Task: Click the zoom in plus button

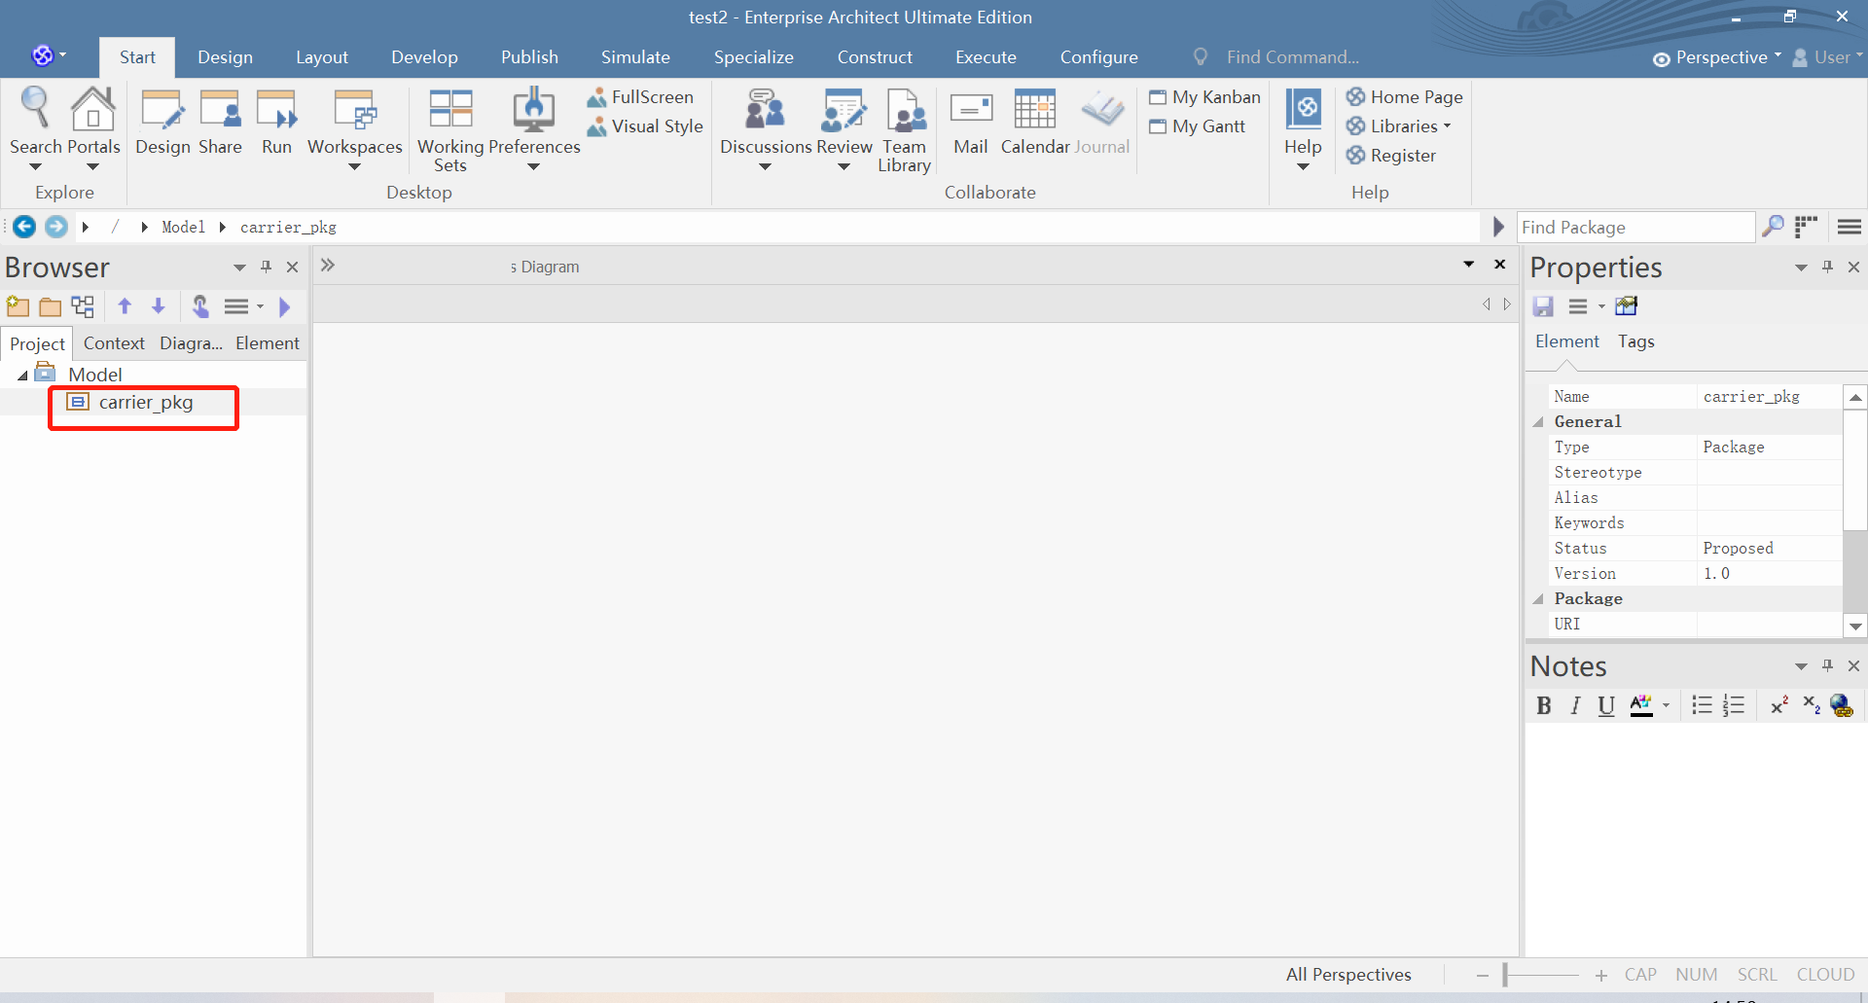Action: pos(1600,975)
